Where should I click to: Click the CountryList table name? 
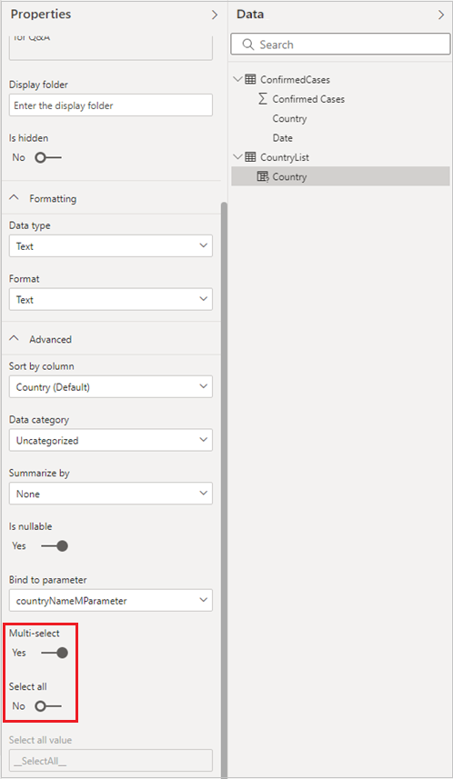[x=285, y=157]
